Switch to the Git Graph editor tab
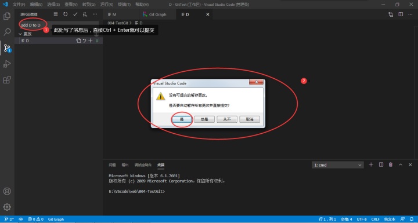 coord(157,14)
